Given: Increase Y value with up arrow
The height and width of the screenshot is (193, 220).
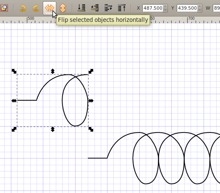Looking at the screenshot, I should (x=200, y=6).
